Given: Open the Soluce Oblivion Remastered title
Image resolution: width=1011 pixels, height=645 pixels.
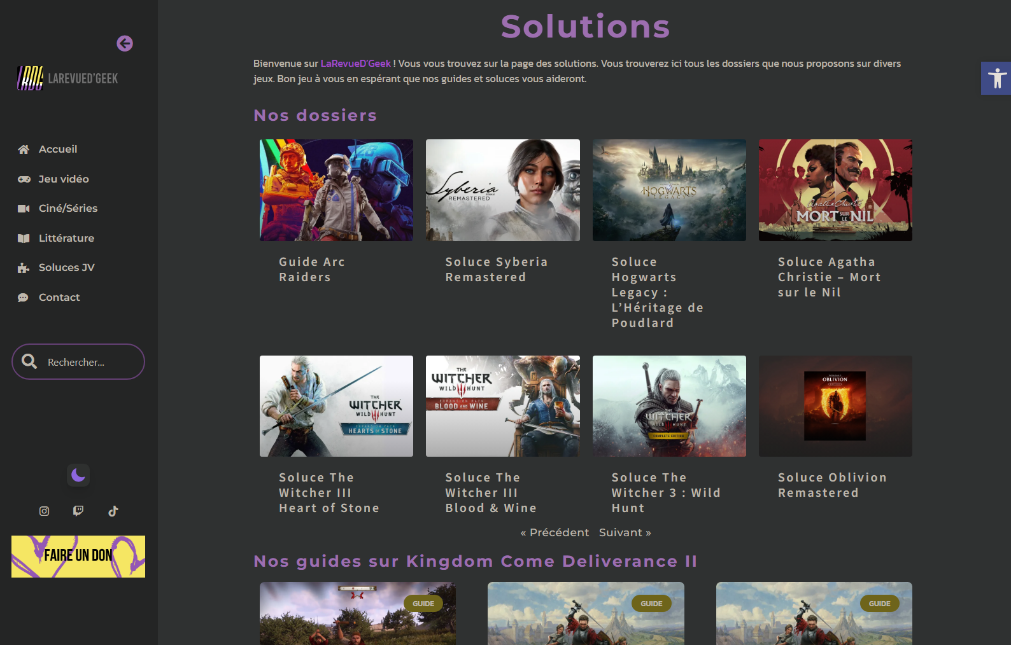Looking at the screenshot, I should 831,485.
